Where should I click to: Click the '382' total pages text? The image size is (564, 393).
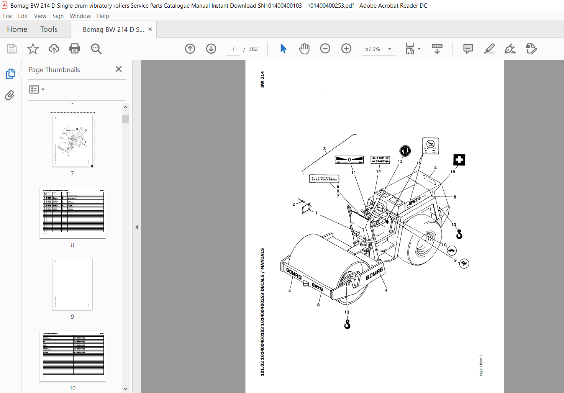[x=253, y=49]
